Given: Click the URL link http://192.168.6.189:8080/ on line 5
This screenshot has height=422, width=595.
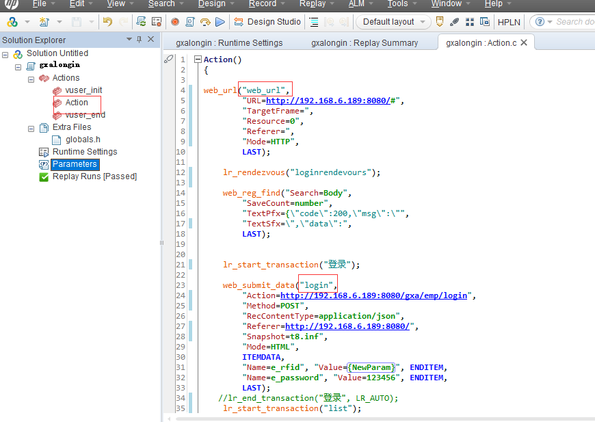Looking at the screenshot, I should pyautogui.click(x=328, y=101).
